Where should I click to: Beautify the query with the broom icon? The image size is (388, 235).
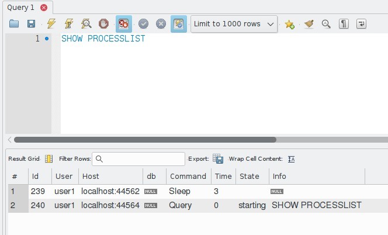pos(309,24)
